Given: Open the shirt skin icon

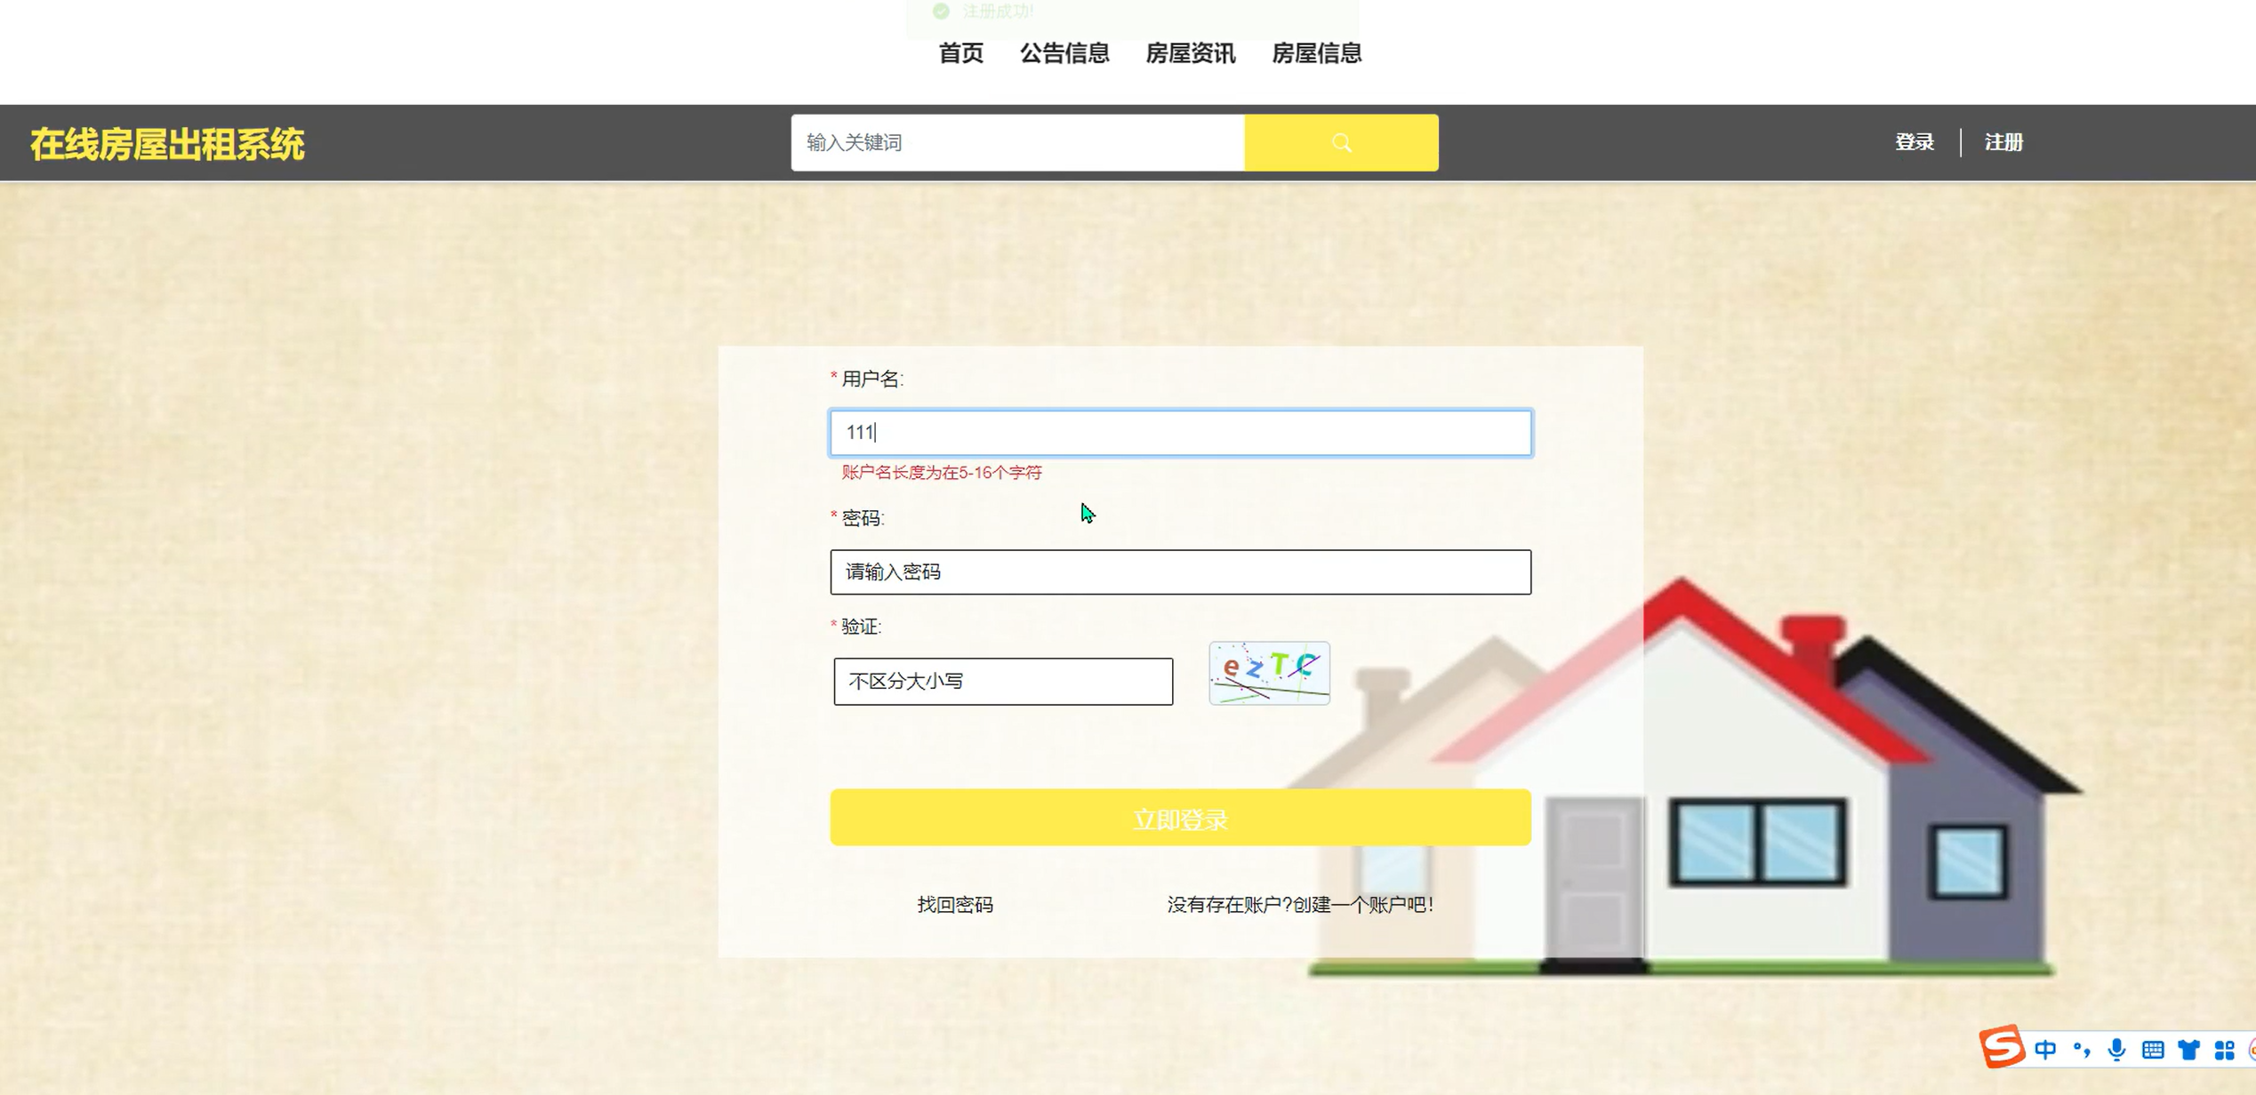Looking at the screenshot, I should tap(2188, 1050).
